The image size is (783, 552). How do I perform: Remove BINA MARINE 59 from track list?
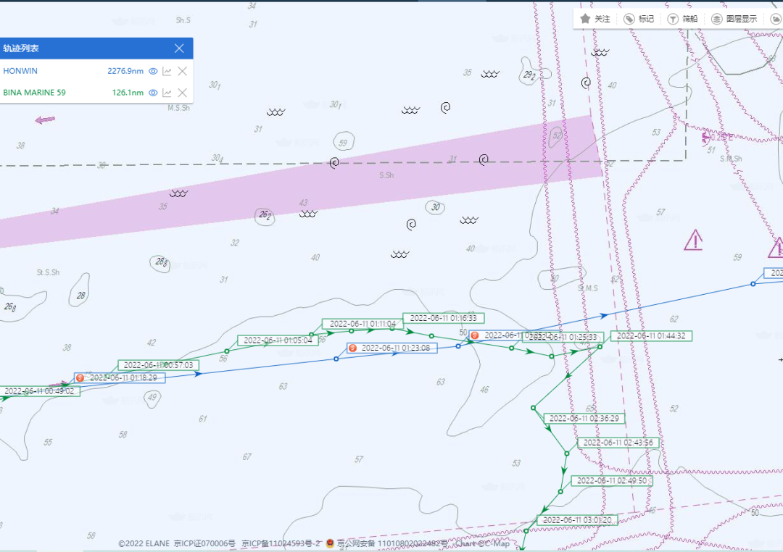pyautogui.click(x=183, y=93)
